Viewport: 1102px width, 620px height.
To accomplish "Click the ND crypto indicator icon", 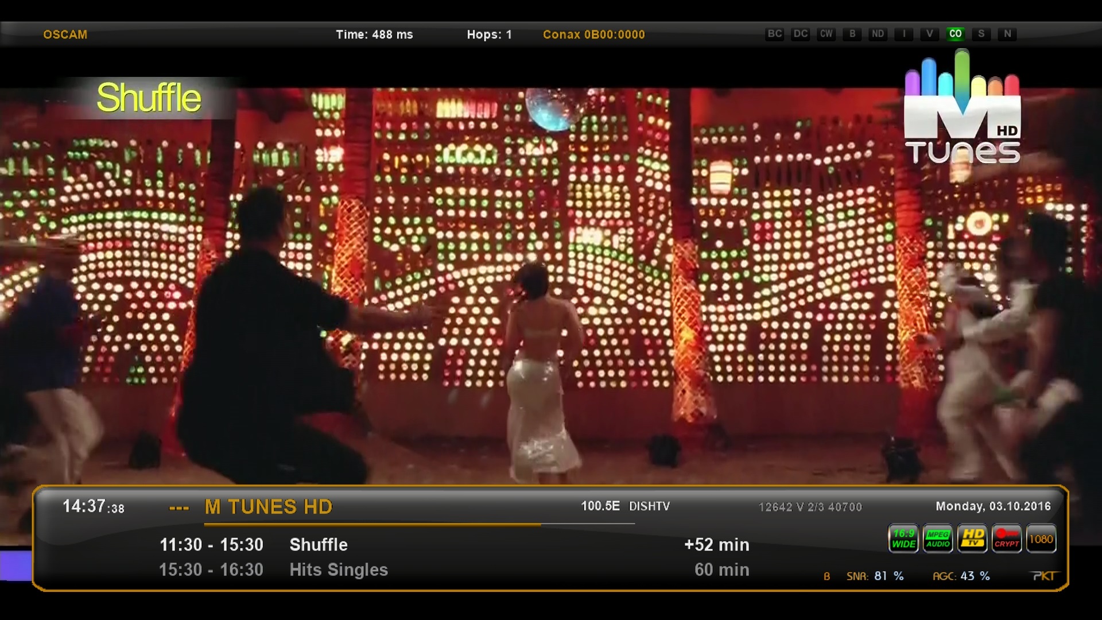I will point(878,34).
